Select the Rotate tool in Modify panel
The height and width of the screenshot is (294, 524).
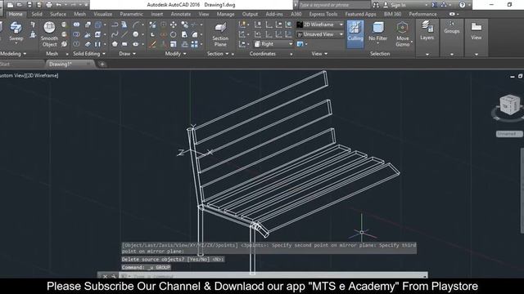coord(173,34)
